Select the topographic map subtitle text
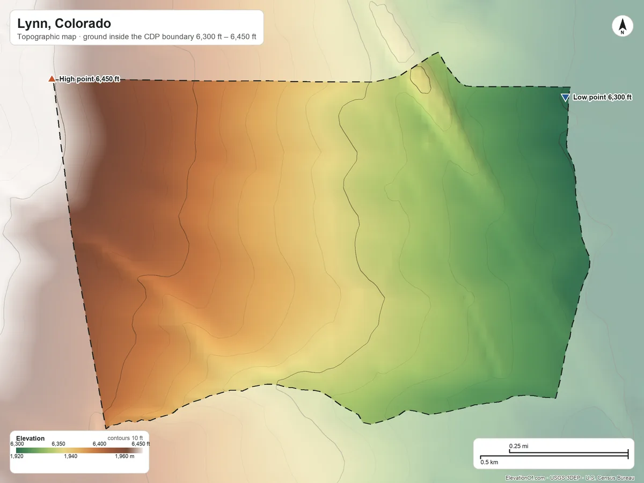 [137, 38]
